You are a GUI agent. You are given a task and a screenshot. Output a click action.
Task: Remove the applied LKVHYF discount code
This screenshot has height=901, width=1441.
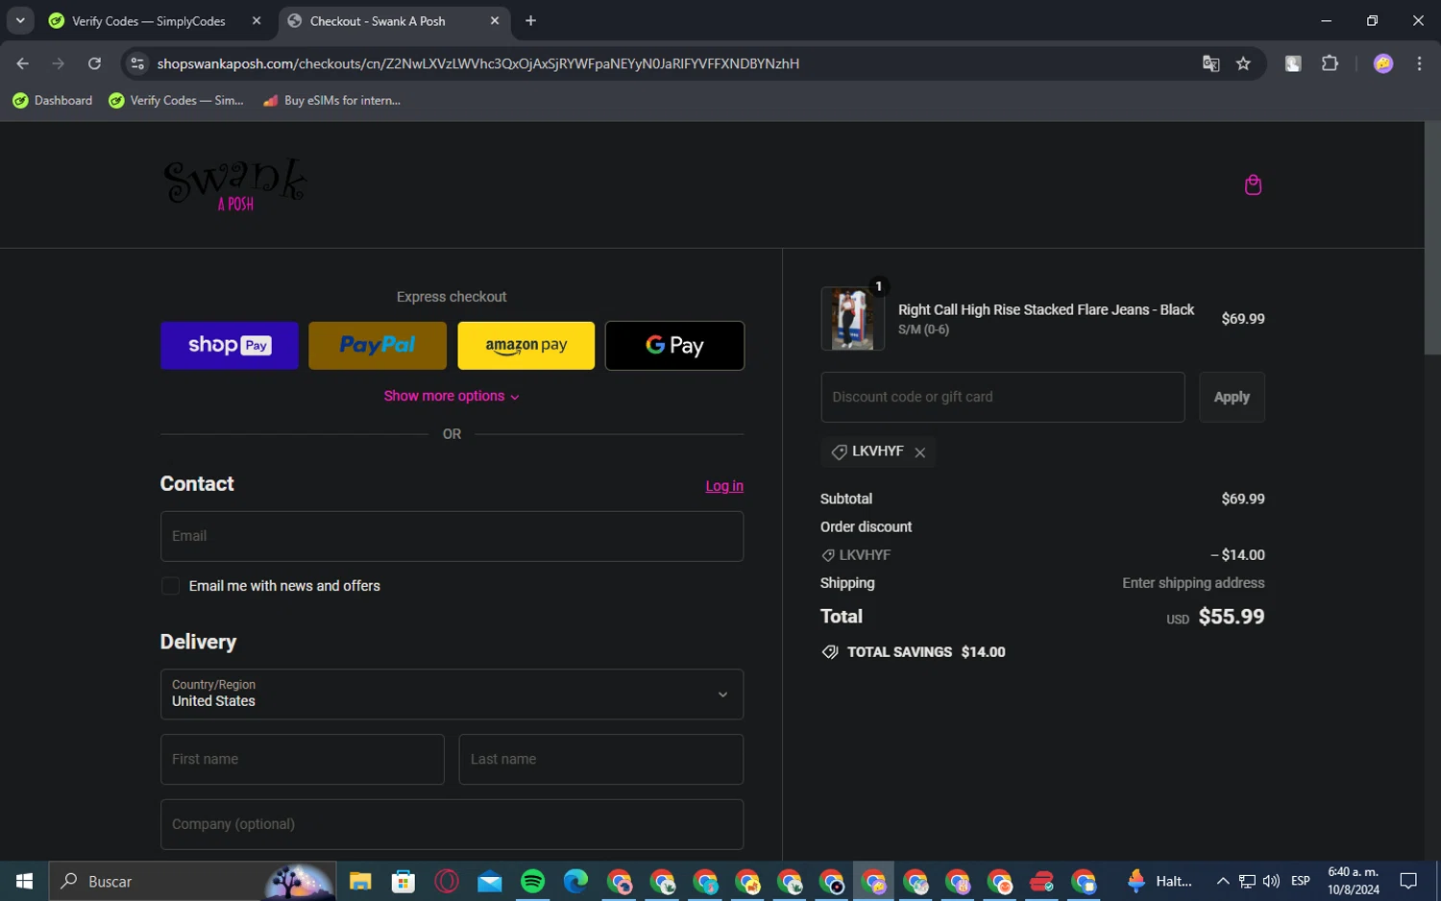pos(920,452)
